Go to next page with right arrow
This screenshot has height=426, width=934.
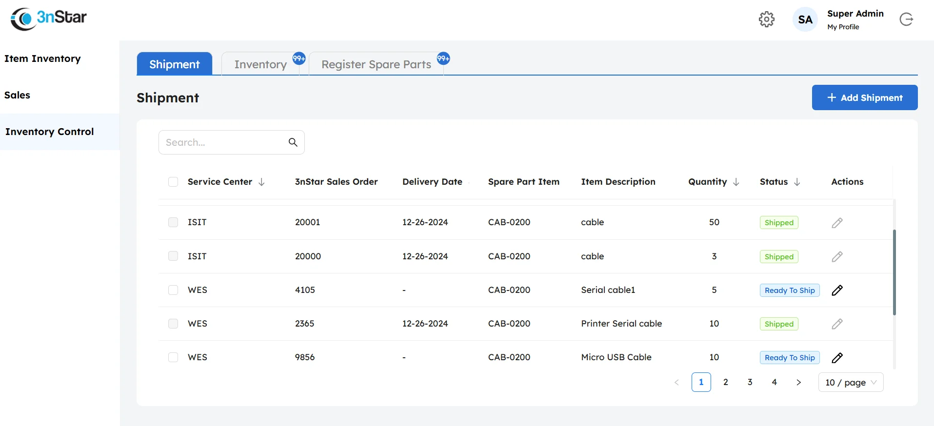pyautogui.click(x=798, y=383)
